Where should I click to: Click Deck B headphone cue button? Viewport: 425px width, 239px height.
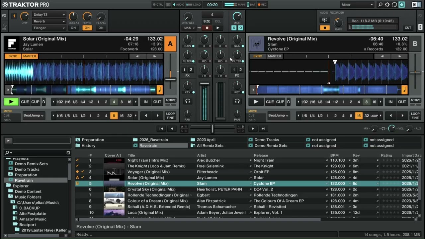(237, 101)
